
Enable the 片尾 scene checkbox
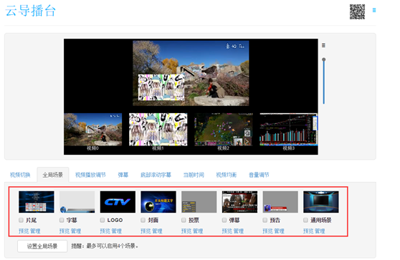tap(21, 220)
